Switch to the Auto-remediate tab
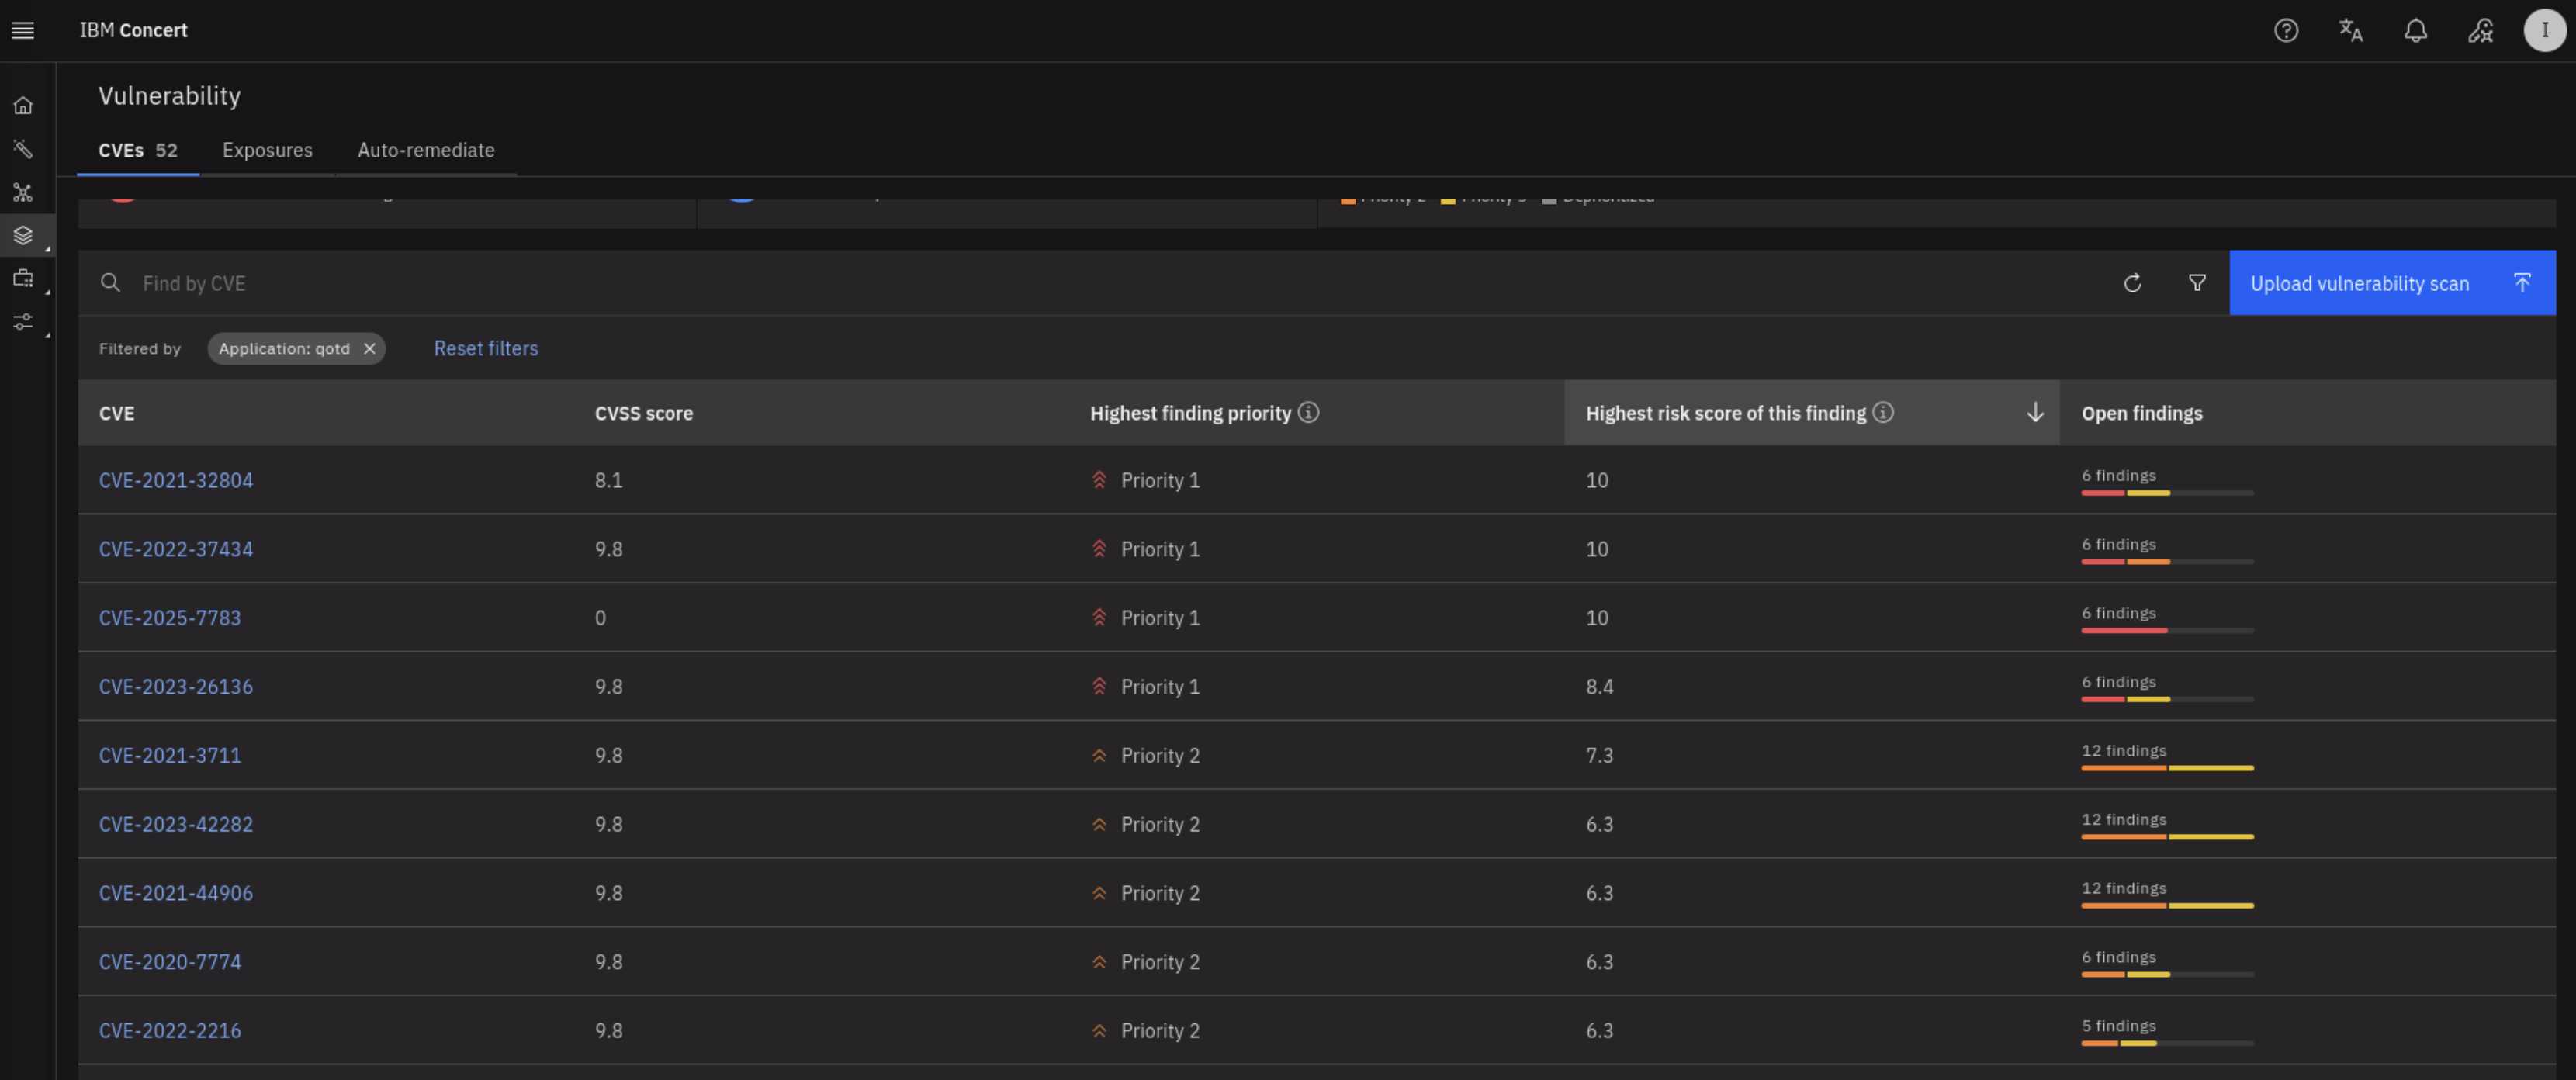The height and width of the screenshot is (1080, 2576). [x=426, y=150]
